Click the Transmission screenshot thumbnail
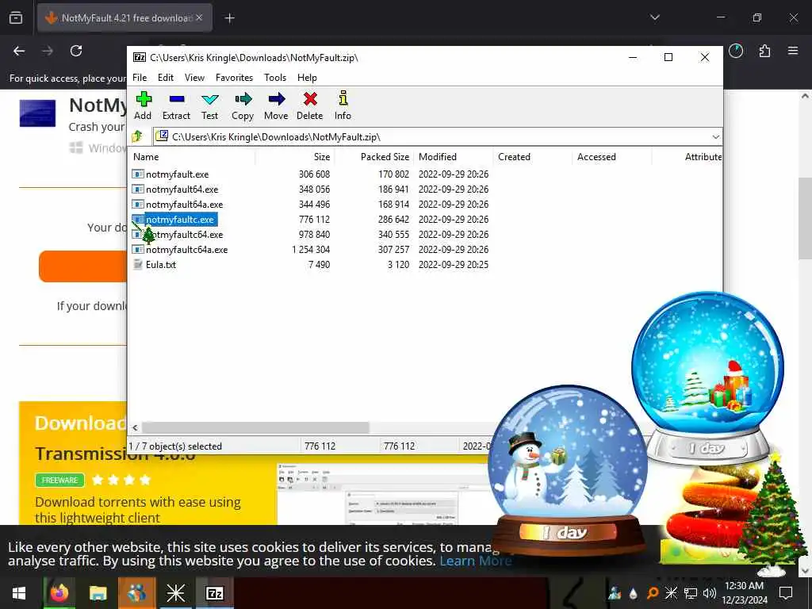 click(x=383, y=494)
